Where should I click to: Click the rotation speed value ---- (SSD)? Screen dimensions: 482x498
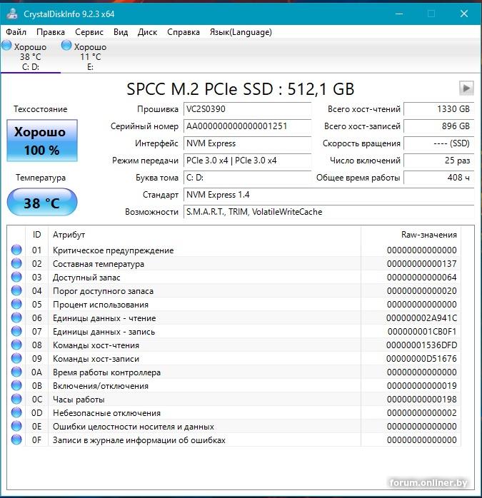tap(438, 143)
